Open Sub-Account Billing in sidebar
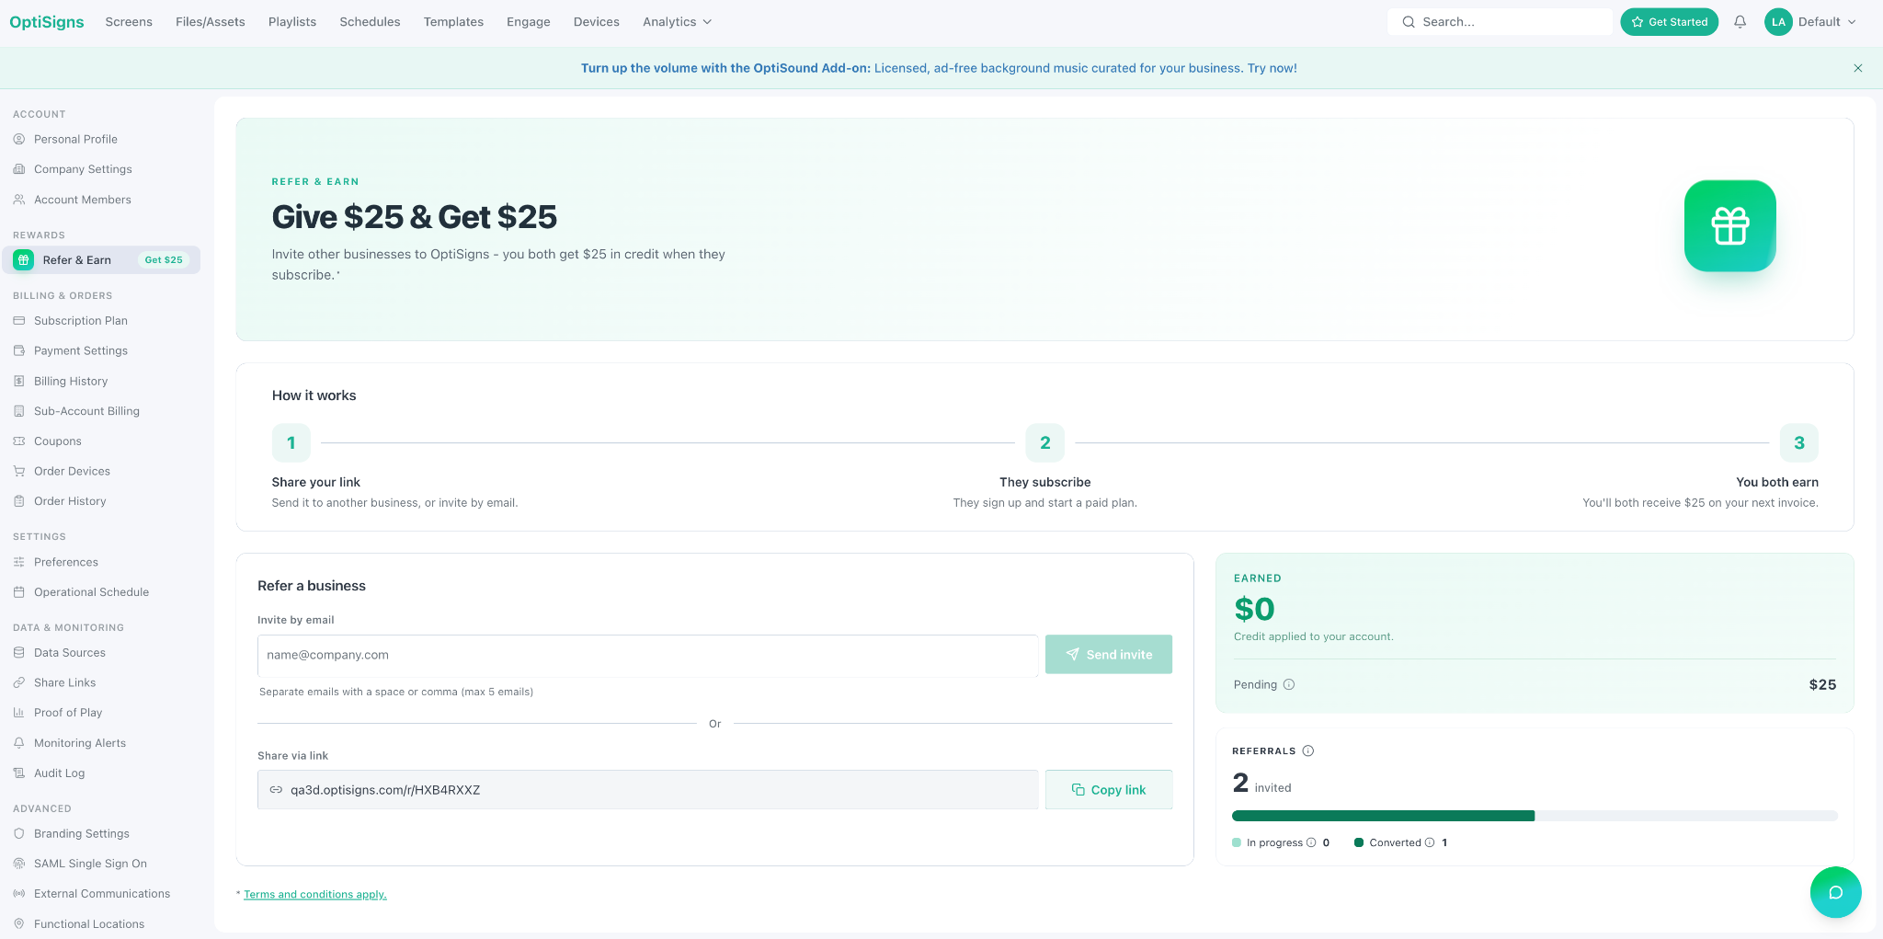 (86, 411)
